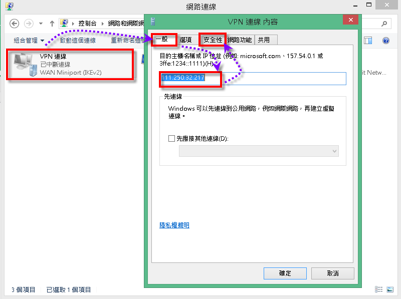Click the forward navigation arrow
Image resolution: width=401 pixels, height=299 pixels.
tap(29, 24)
